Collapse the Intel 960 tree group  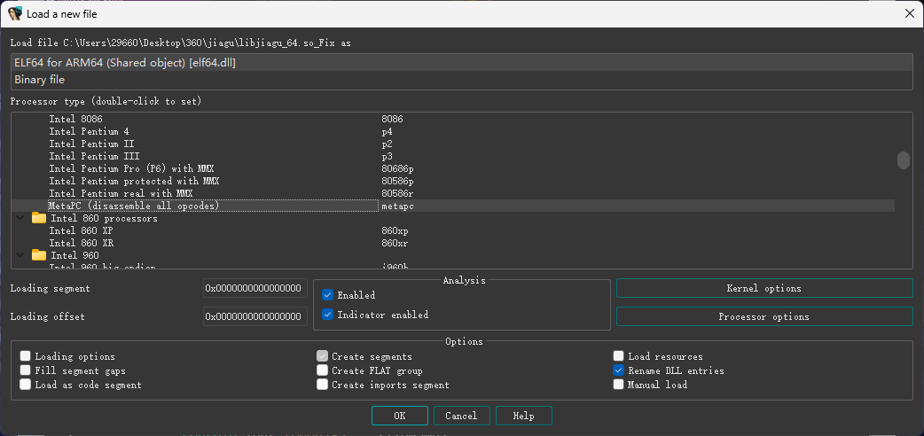(x=20, y=255)
